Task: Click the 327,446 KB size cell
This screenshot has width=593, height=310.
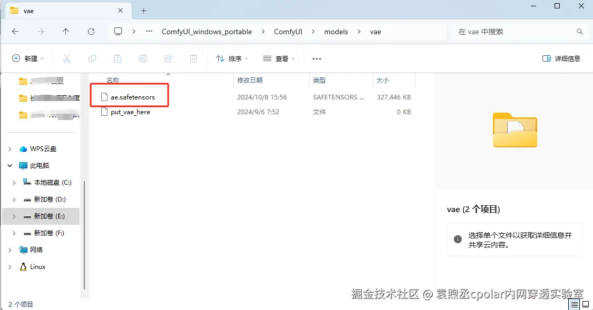Action: tap(394, 97)
